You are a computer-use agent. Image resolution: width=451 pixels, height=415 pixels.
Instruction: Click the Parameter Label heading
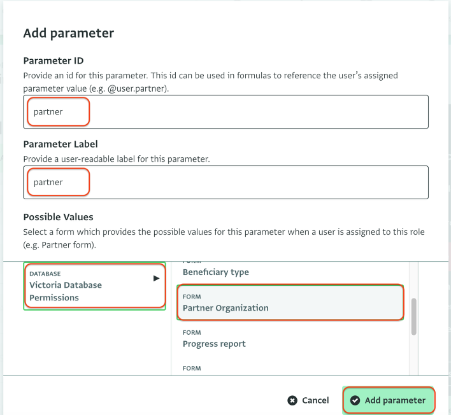[61, 144]
